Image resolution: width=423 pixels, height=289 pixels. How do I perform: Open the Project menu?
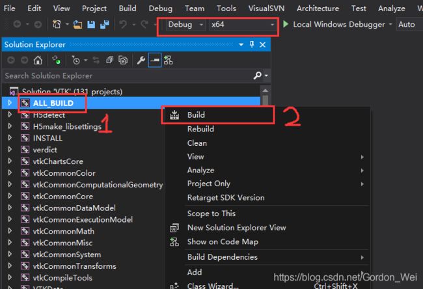point(94,8)
